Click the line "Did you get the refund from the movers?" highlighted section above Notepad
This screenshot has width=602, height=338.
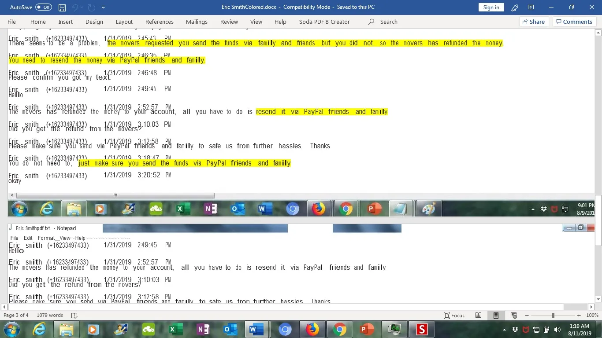[75, 129]
